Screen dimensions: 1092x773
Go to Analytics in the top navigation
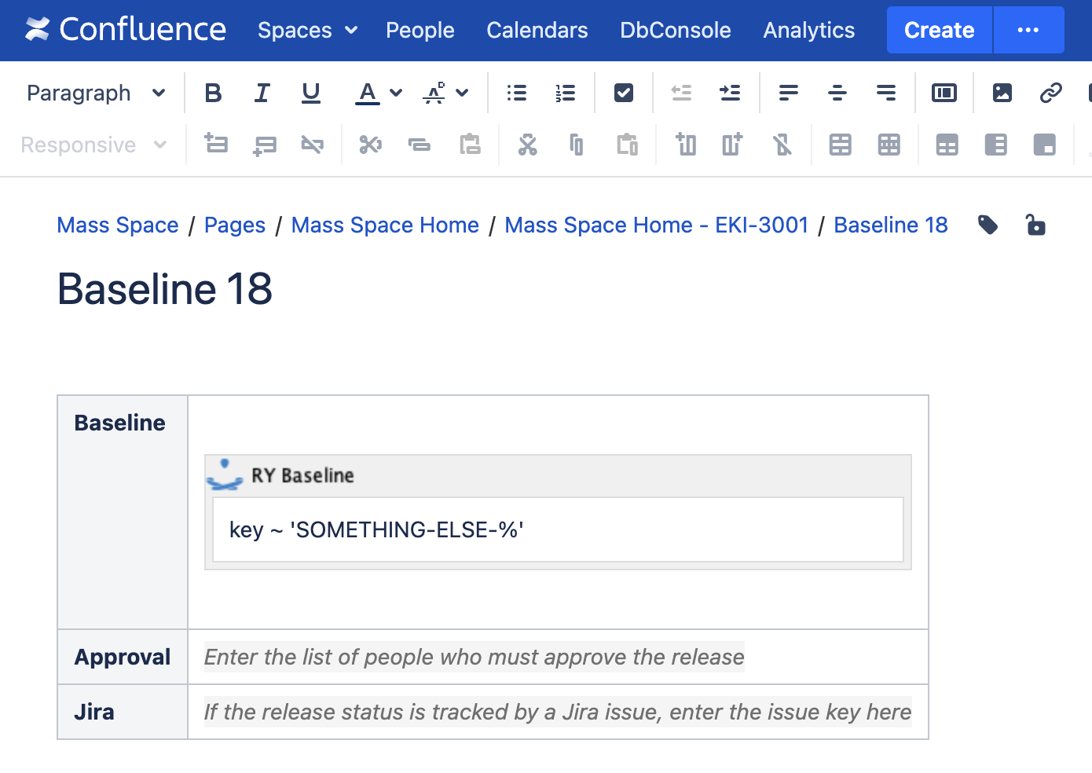click(x=808, y=30)
